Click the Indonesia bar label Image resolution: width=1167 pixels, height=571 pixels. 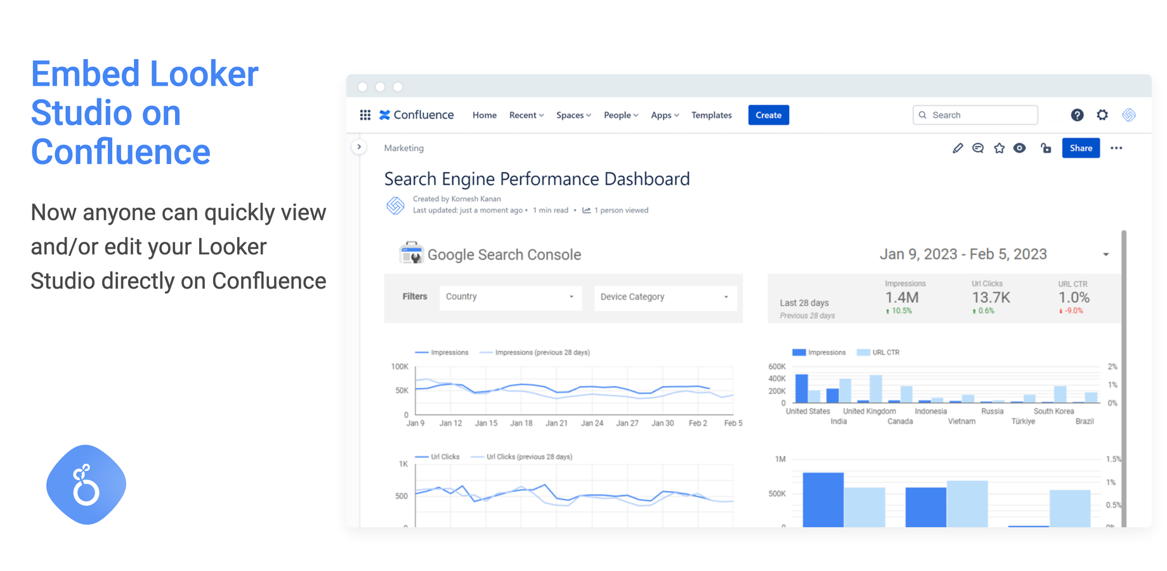click(x=930, y=411)
